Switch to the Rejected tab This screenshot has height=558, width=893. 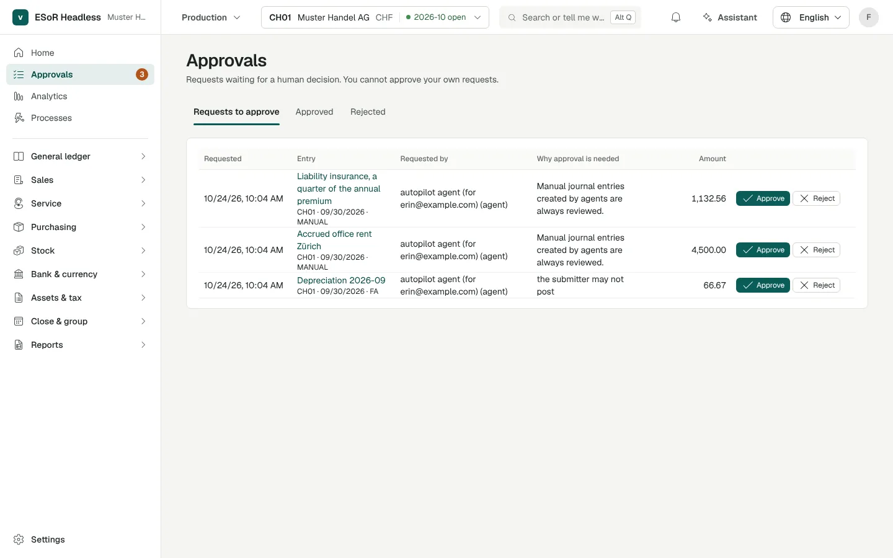(368, 112)
